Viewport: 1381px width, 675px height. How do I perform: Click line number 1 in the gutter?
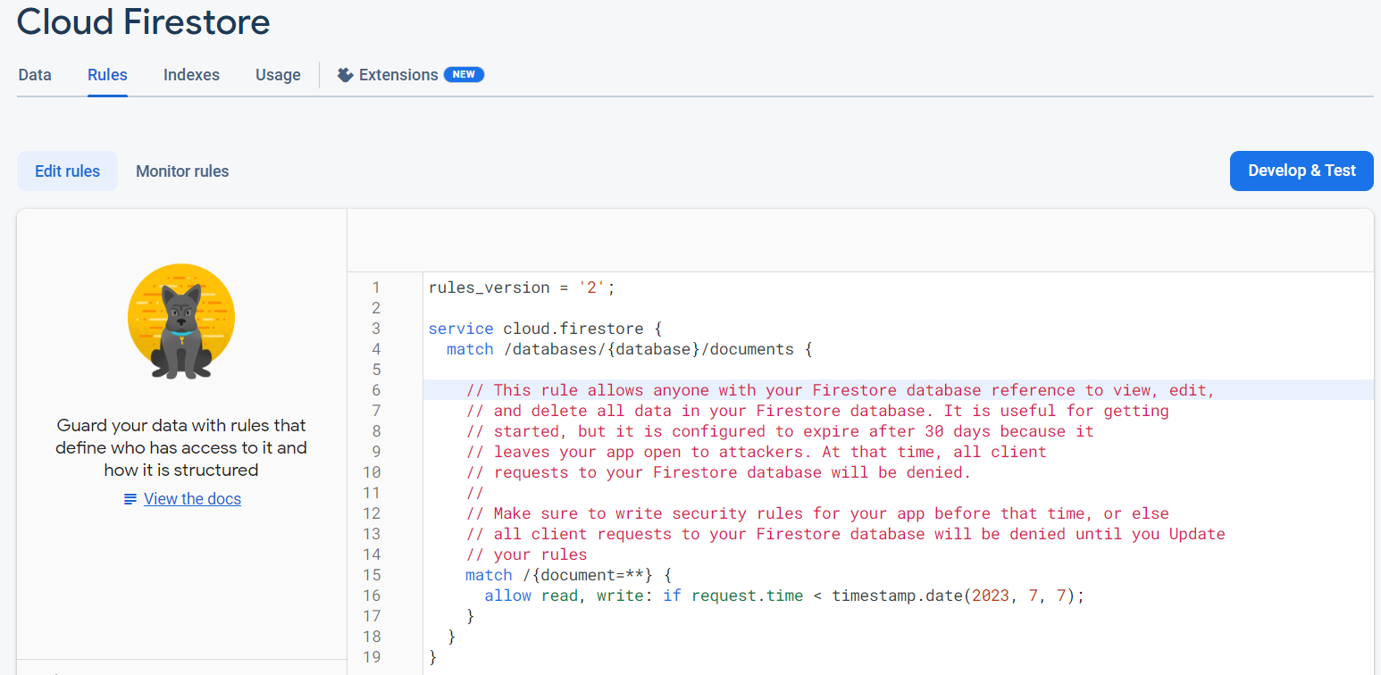pos(376,287)
